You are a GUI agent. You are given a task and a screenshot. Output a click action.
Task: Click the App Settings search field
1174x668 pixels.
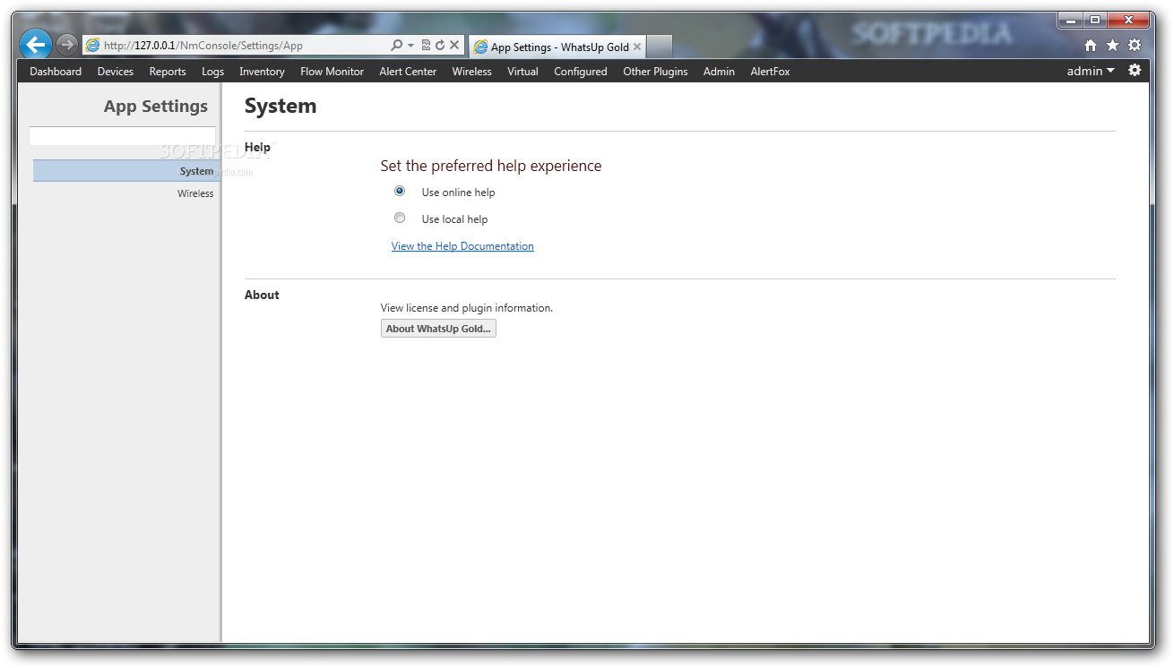point(122,136)
